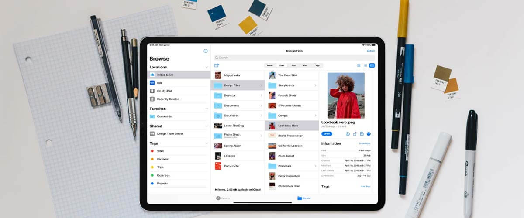The image size is (524, 218).
Task: Open iCloud Drive location
Action: coord(179,75)
